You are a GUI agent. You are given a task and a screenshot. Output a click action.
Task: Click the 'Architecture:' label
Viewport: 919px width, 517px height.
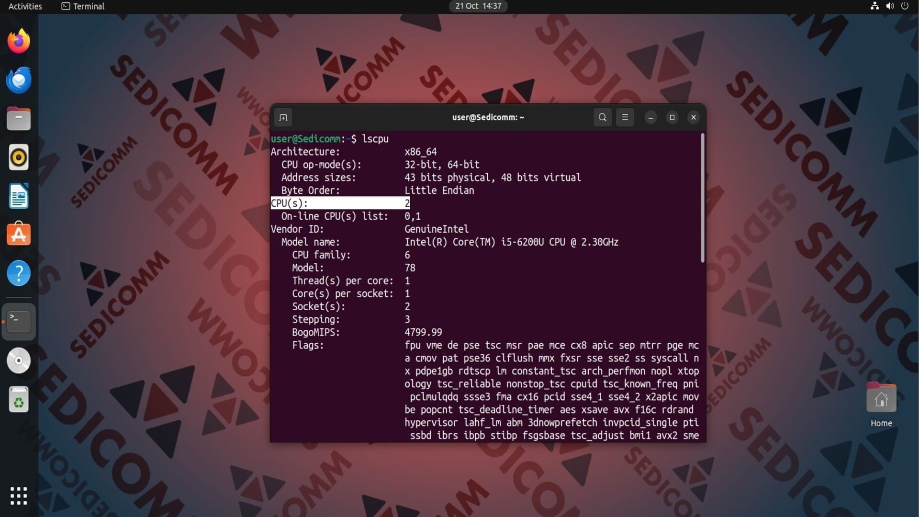click(305, 152)
